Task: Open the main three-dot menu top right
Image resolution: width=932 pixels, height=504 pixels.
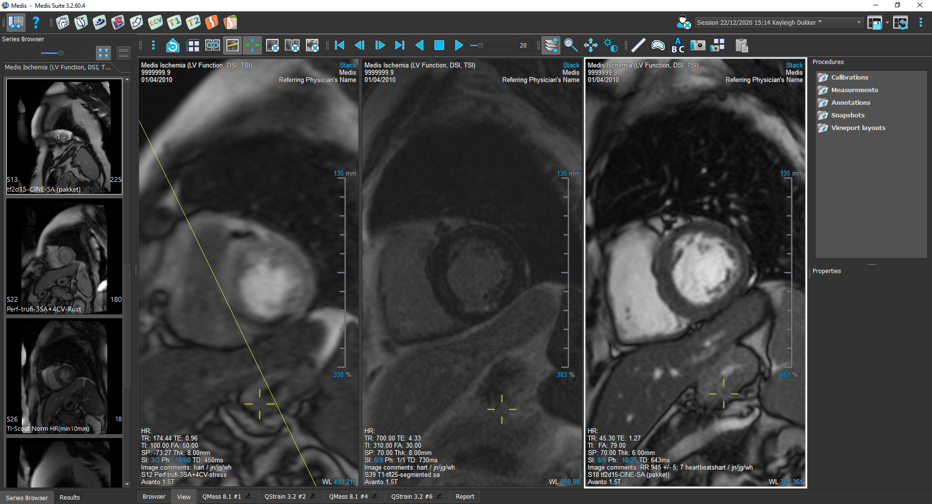Action: tap(920, 22)
